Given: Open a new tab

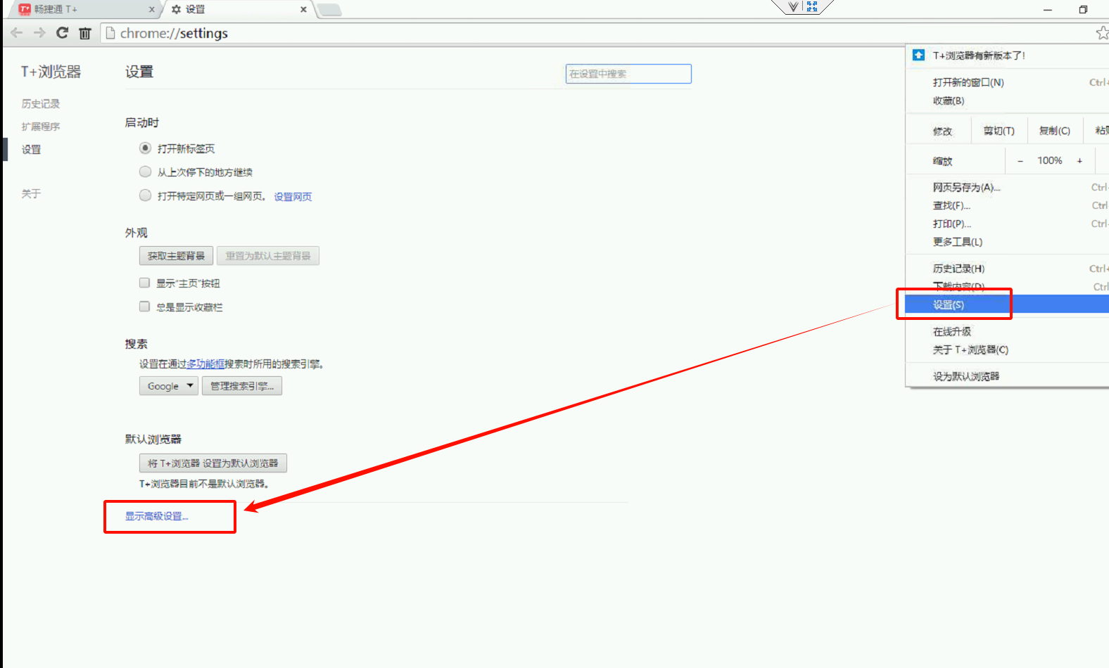Looking at the screenshot, I should pyautogui.click(x=329, y=10).
